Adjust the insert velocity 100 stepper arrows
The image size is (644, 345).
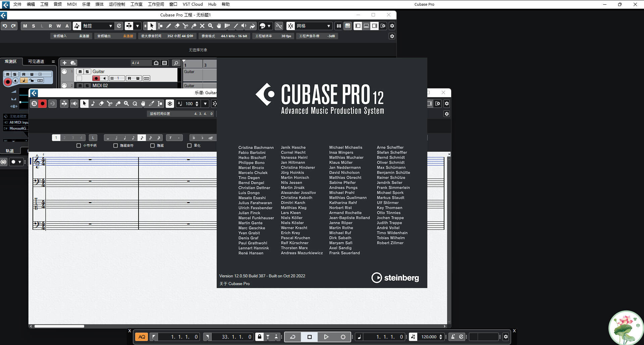pyautogui.click(x=197, y=104)
